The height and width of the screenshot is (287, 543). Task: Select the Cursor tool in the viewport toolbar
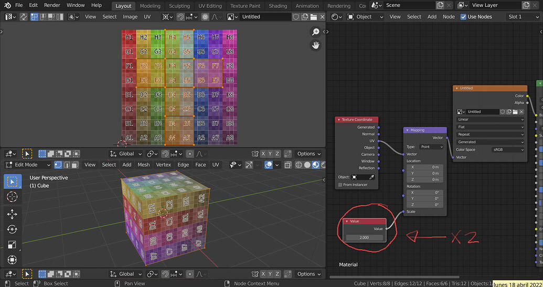click(13, 197)
